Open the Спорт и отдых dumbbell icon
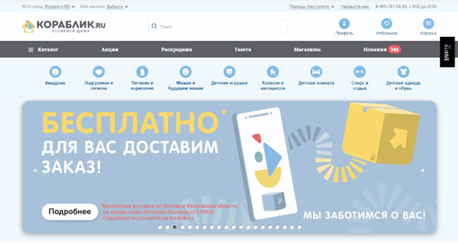Screen dimensions: 458x244 360,72
